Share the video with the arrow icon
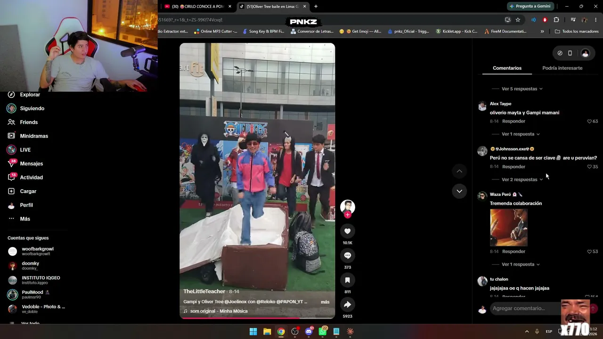Screen dimensions: 603x339 (x=347, y=305)
